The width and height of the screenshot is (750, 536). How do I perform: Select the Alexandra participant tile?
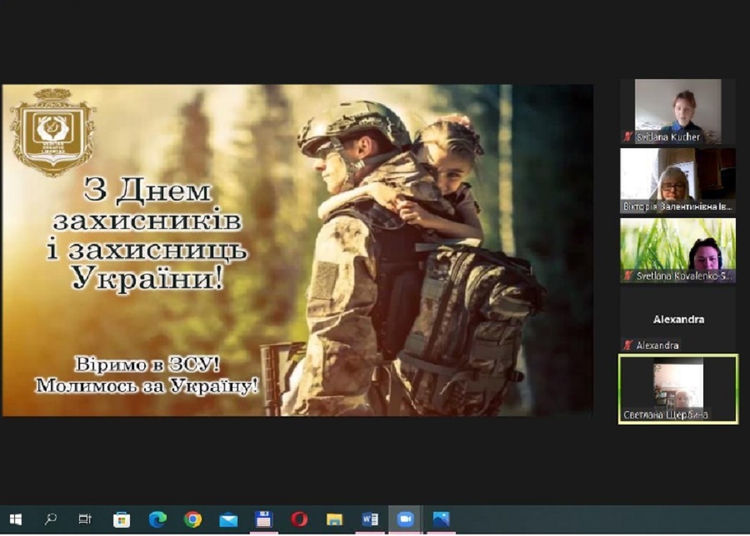pyautogui.click(x=677, y=320)
